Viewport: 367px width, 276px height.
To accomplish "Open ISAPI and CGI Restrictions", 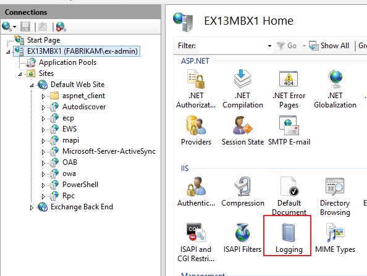I will tap(196, 242).
